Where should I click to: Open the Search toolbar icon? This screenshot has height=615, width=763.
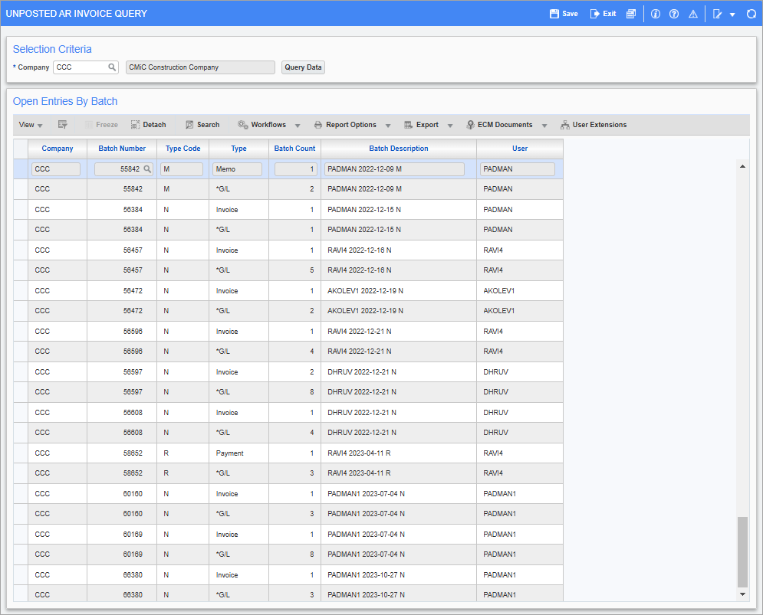point(202,124)
